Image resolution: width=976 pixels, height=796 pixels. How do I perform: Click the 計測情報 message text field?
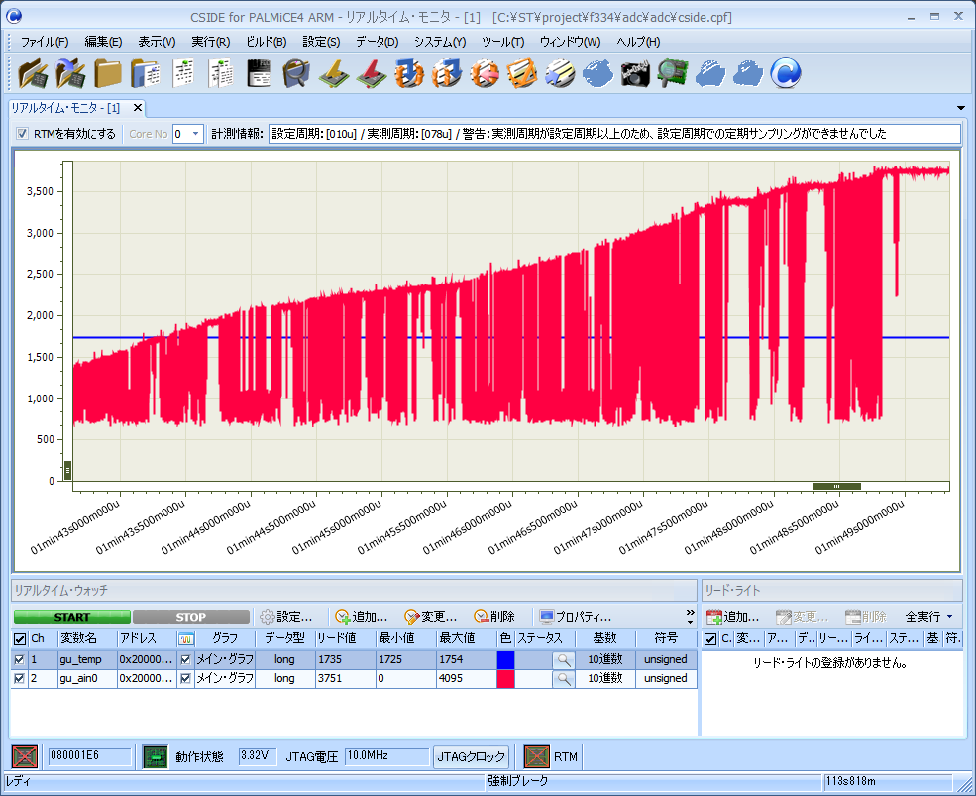[614, 133]
